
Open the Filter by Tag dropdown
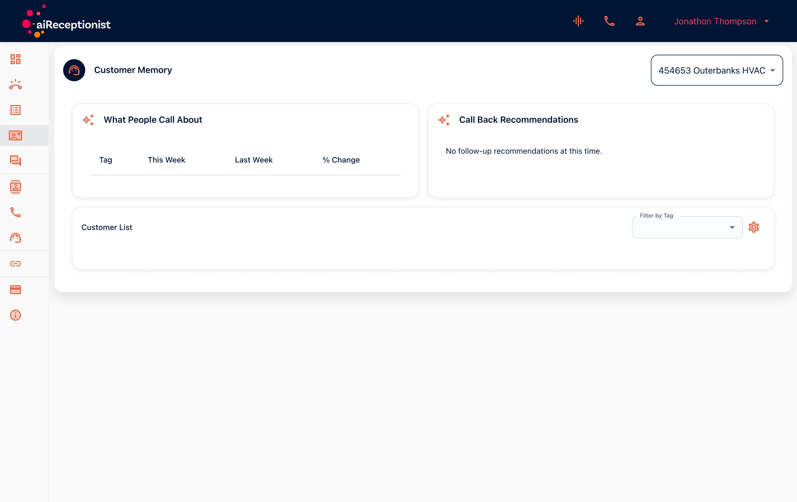coord(687,227)
